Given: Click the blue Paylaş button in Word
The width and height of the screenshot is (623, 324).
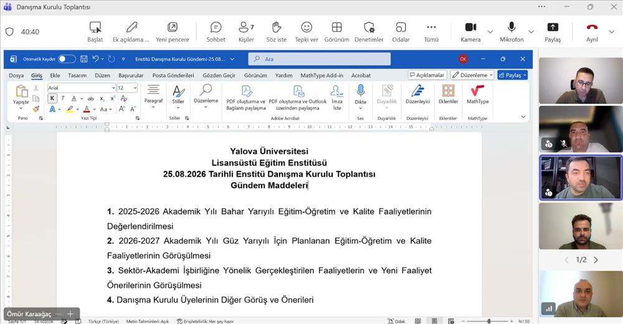Looking at the screenshot, I should [x=512, y=75].
